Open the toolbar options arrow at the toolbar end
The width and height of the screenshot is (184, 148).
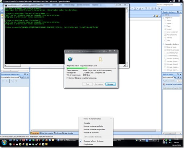click(x=162, y=9)
